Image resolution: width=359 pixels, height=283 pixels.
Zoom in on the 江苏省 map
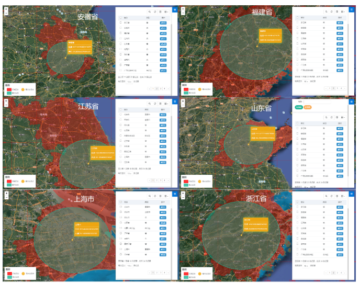pyautogui.click(x=6, y=101)
